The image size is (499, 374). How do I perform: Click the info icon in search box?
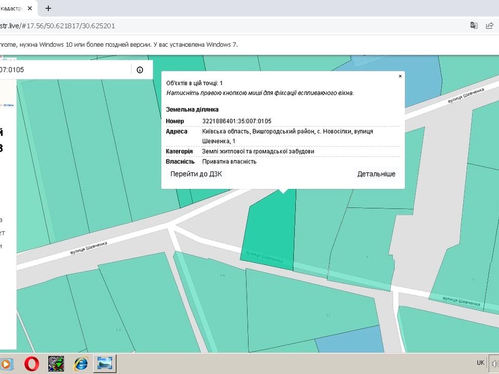140,70
